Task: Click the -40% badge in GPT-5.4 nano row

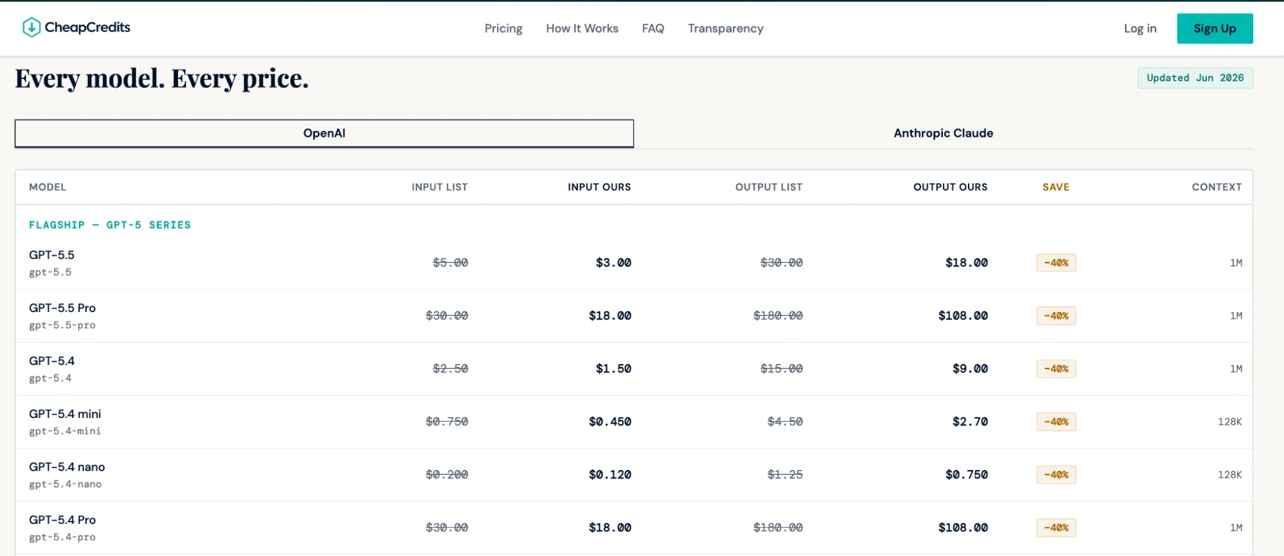Action: tap(1056, 474)
